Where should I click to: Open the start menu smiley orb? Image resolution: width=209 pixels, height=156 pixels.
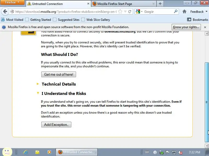(7, 152)
